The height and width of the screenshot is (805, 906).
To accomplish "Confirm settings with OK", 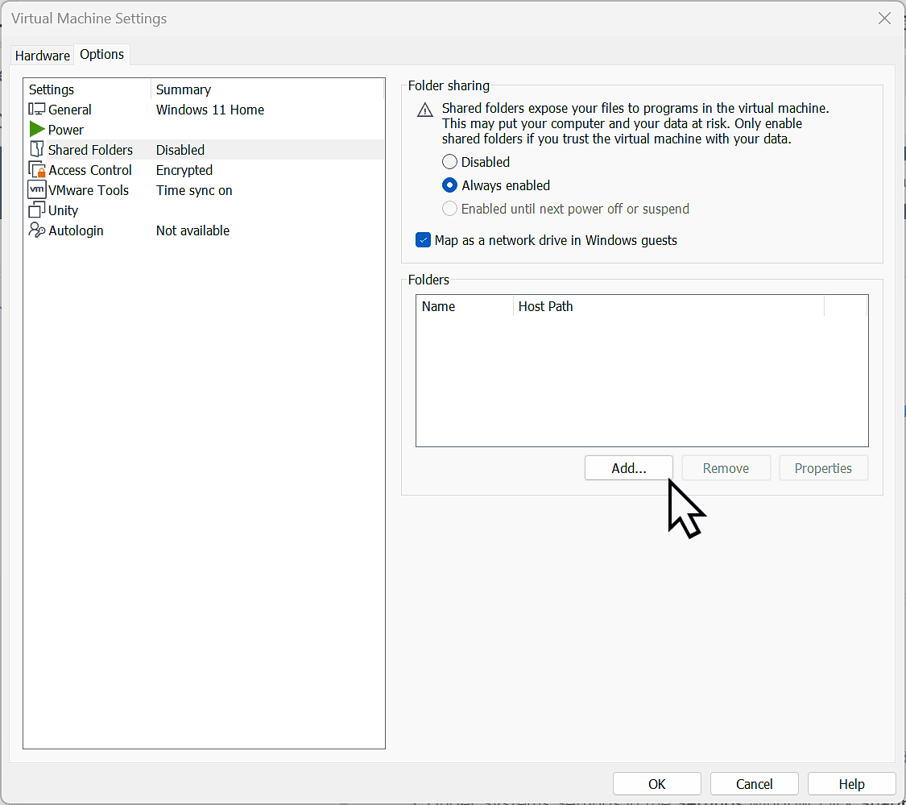I will pos(656,783).
